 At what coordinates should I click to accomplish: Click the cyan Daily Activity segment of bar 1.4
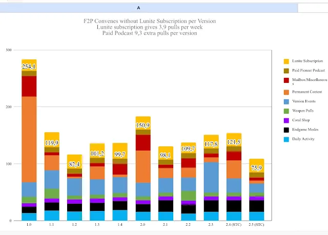pyautogui.click(x=120, y=215)
